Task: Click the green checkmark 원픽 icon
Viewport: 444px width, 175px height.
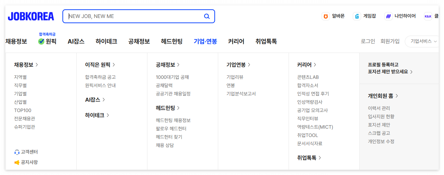Action: [x=41, y=42]
